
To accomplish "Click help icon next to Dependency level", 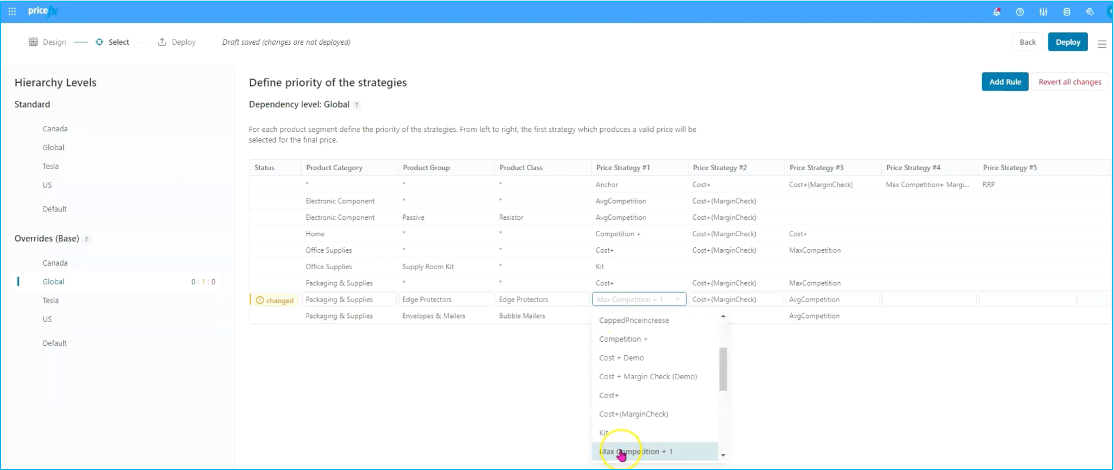I will tap(357, 105).
